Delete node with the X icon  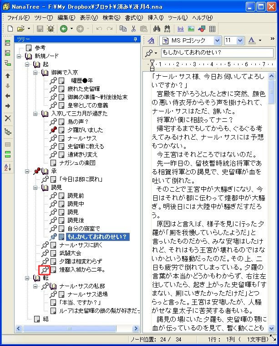(x=8, y=118)
